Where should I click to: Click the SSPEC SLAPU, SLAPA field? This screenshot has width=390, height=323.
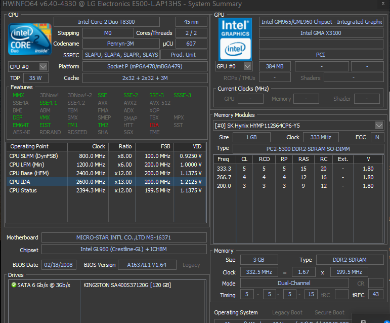[x=121, y=55]
